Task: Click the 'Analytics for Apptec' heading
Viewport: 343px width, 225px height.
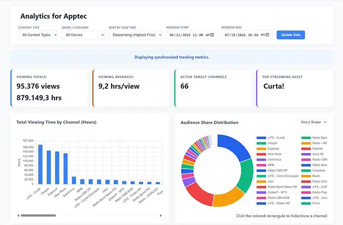Action: tap(54, 16)
